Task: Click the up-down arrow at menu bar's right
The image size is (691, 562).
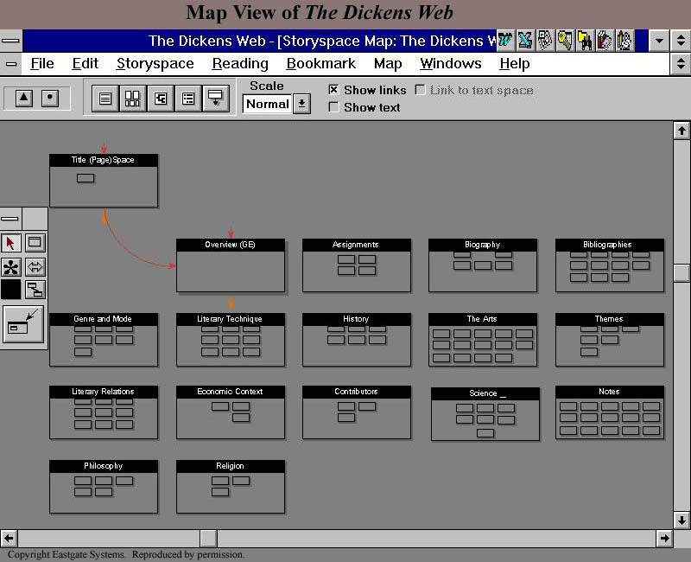Action: pos(681,64)
